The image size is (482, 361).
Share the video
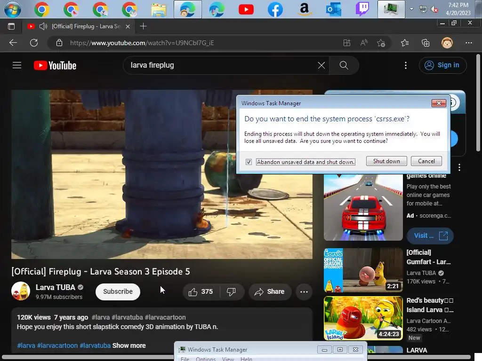pyautogui.click(x=270, y=291)
